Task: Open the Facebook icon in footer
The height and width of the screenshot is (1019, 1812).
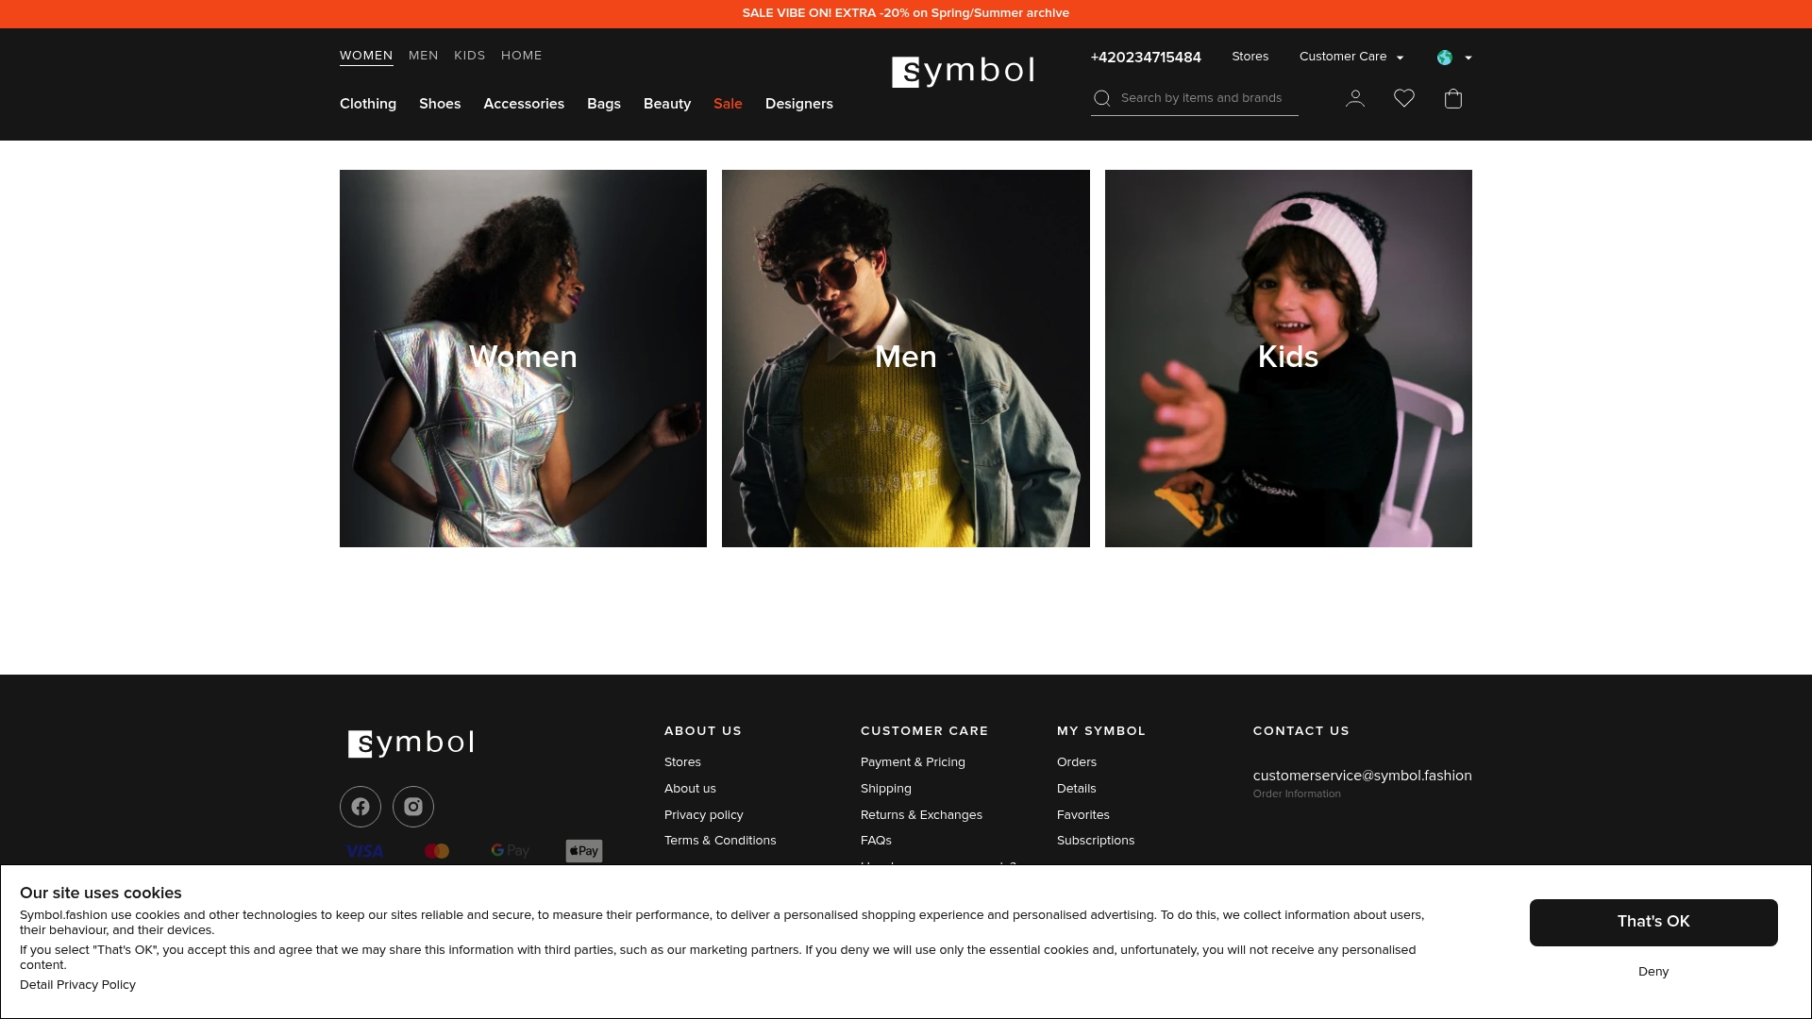Action: (x=361, y=807)
